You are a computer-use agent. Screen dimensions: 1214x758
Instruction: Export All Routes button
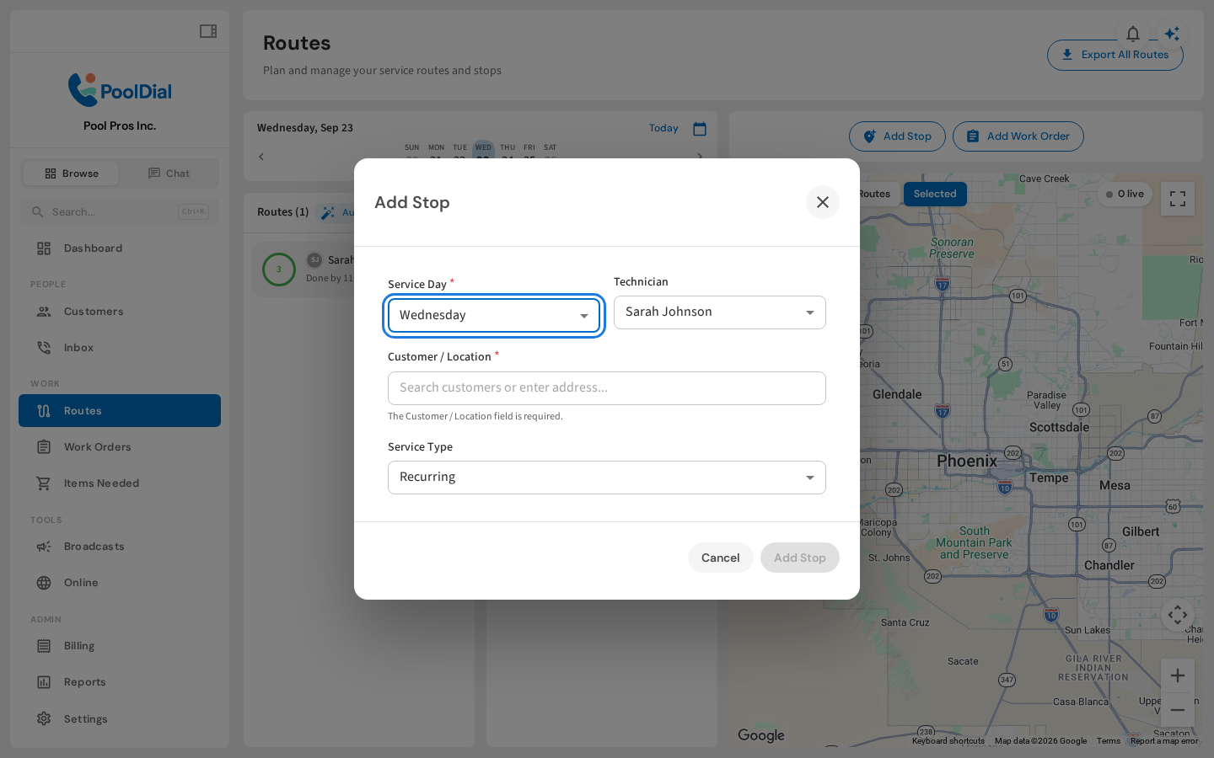[x=1115, y=55]
